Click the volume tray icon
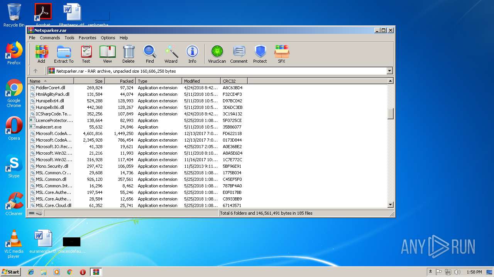 457,272
